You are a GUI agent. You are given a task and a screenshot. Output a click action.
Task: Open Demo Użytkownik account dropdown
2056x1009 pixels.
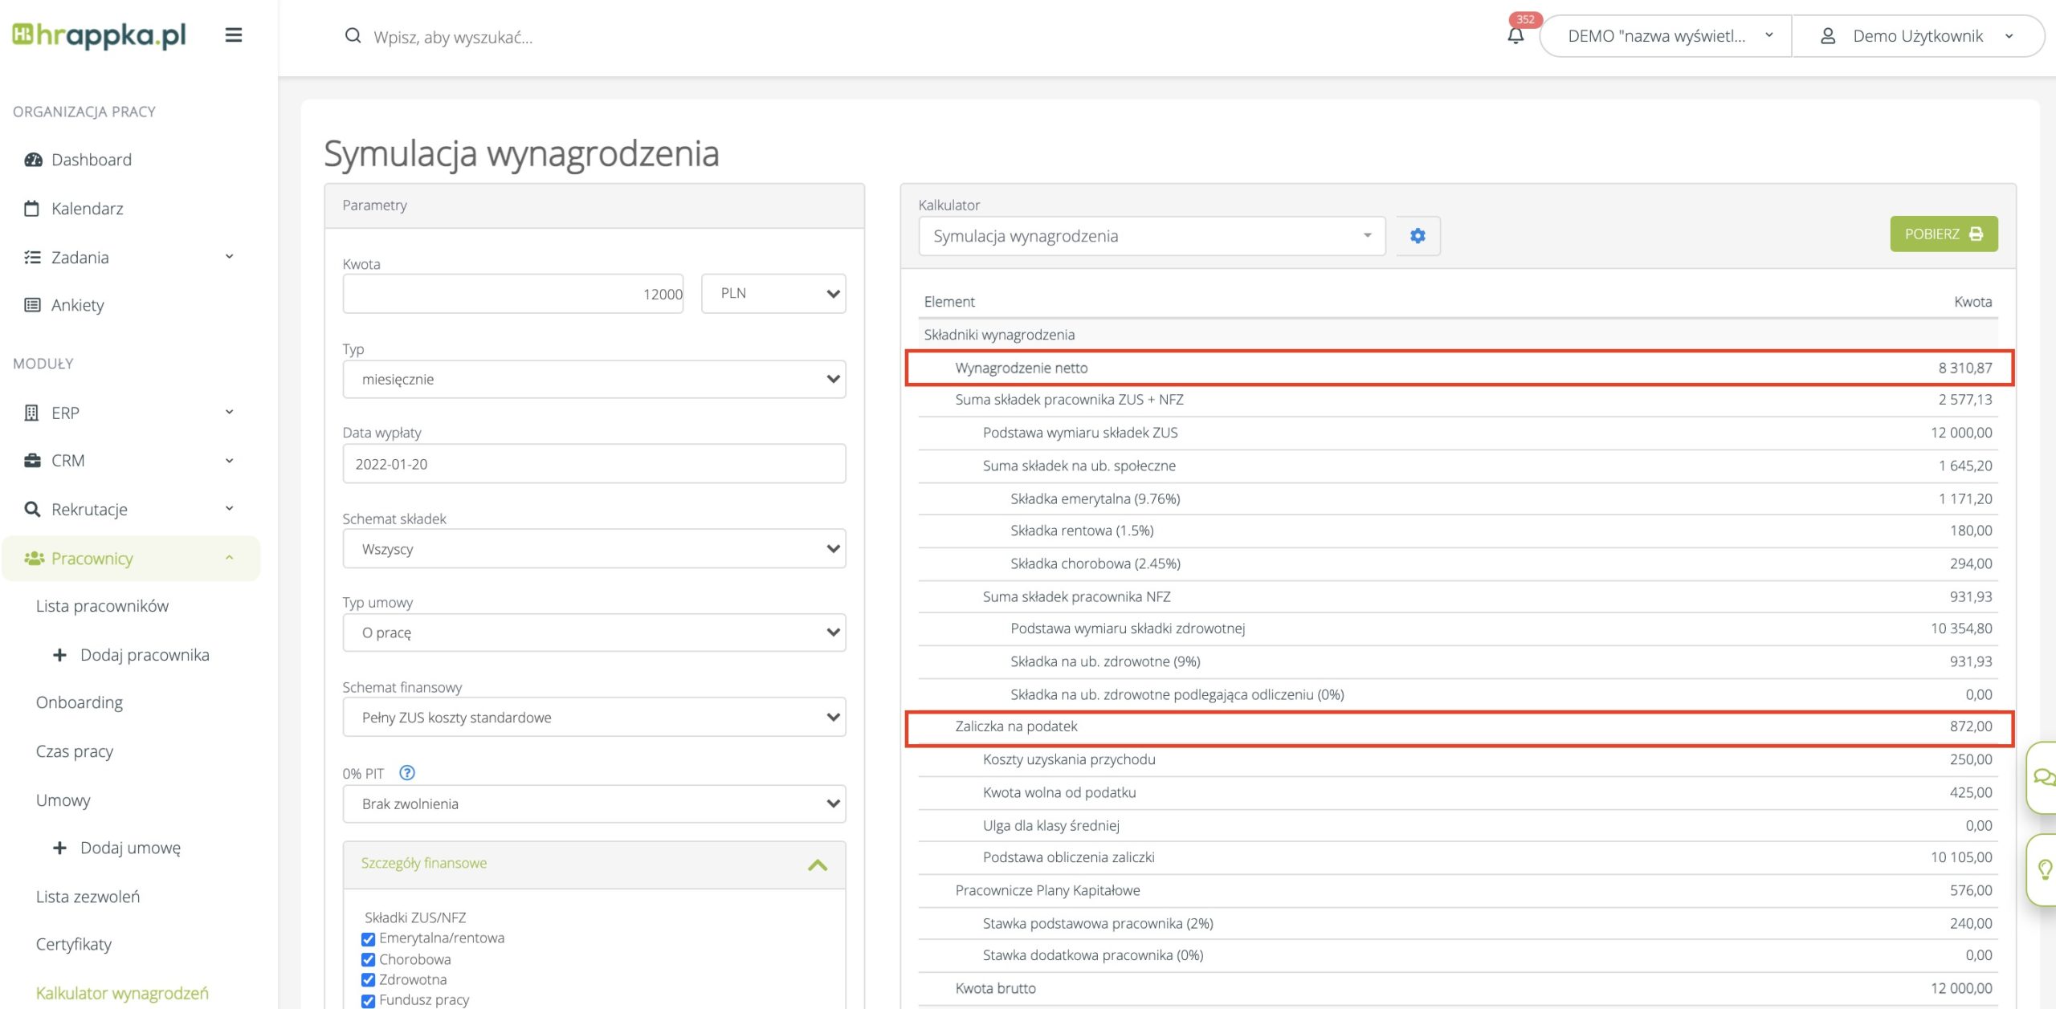[x=1917, y=36]
